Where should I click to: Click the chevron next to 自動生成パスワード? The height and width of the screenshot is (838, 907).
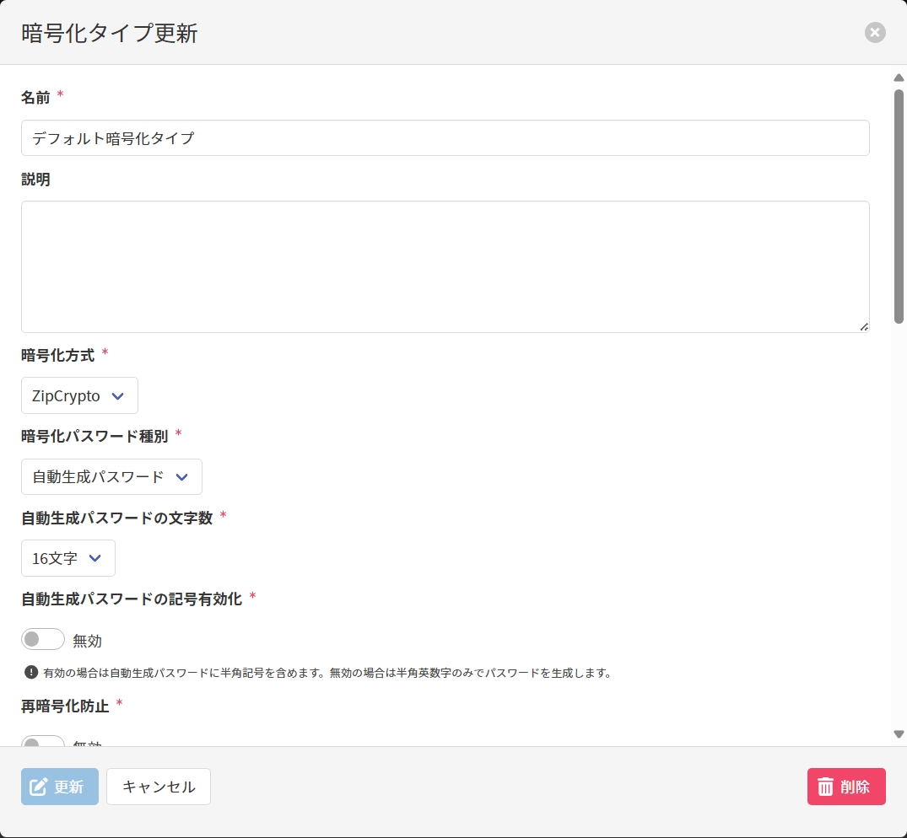(181, 477)
